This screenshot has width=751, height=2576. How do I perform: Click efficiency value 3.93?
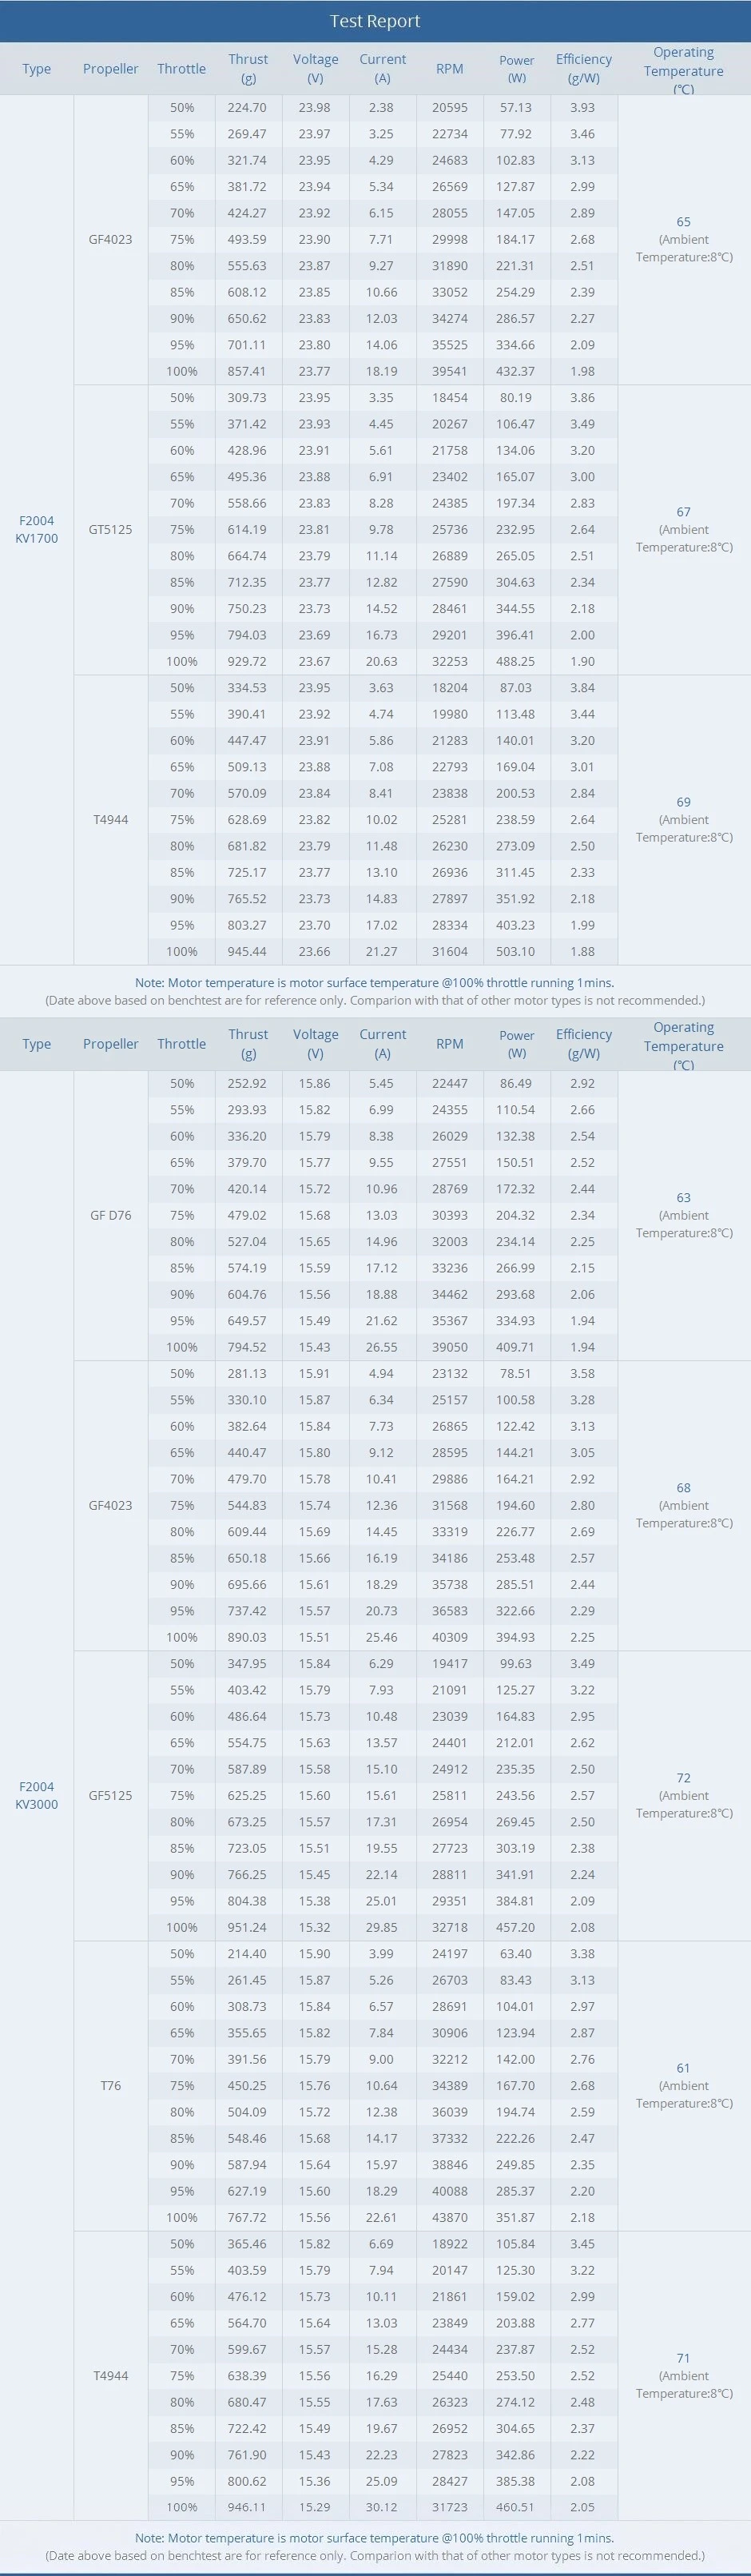[582, 107]
